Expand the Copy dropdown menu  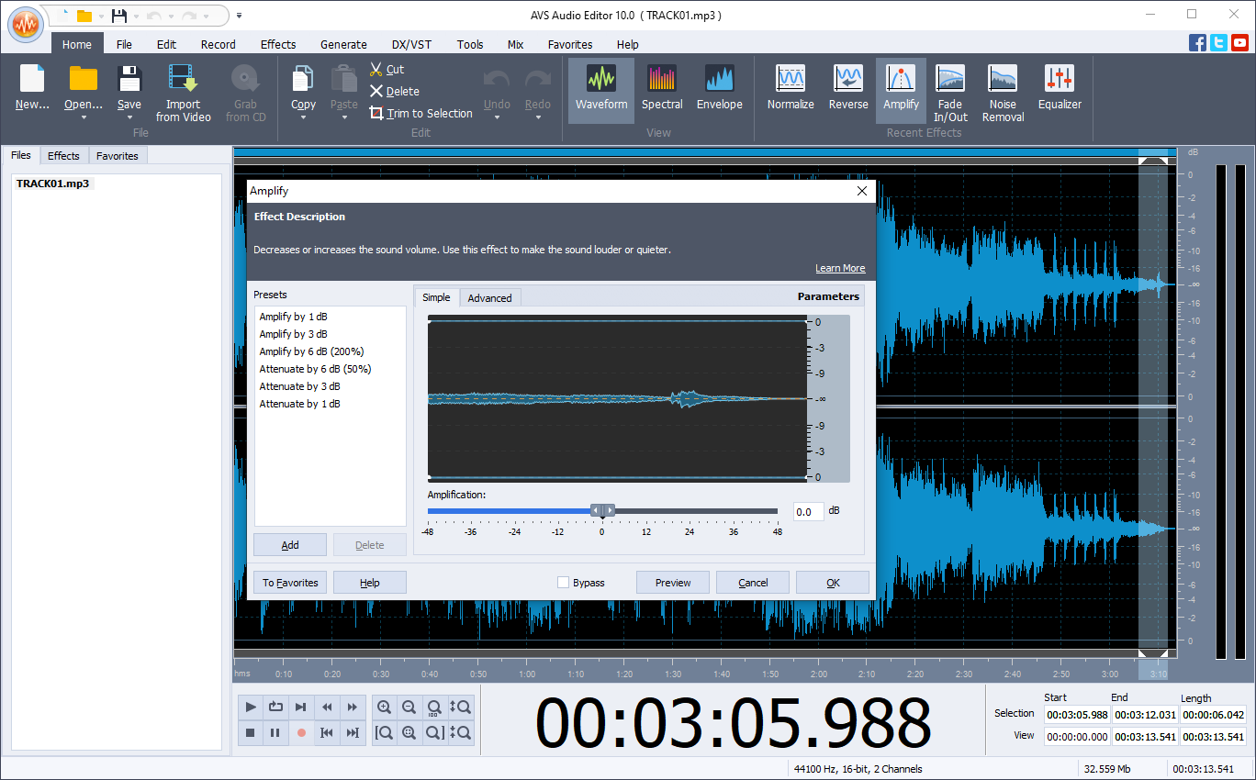pyautogui.click(x=303, y=117)
